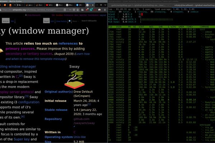The height and width of the screenshot is (143, 215).
Task: Click the Operating system infobox link
Action: click(x=59, y=137)
